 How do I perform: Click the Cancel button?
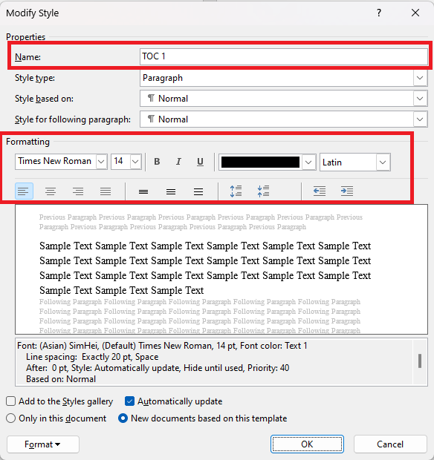390,444
